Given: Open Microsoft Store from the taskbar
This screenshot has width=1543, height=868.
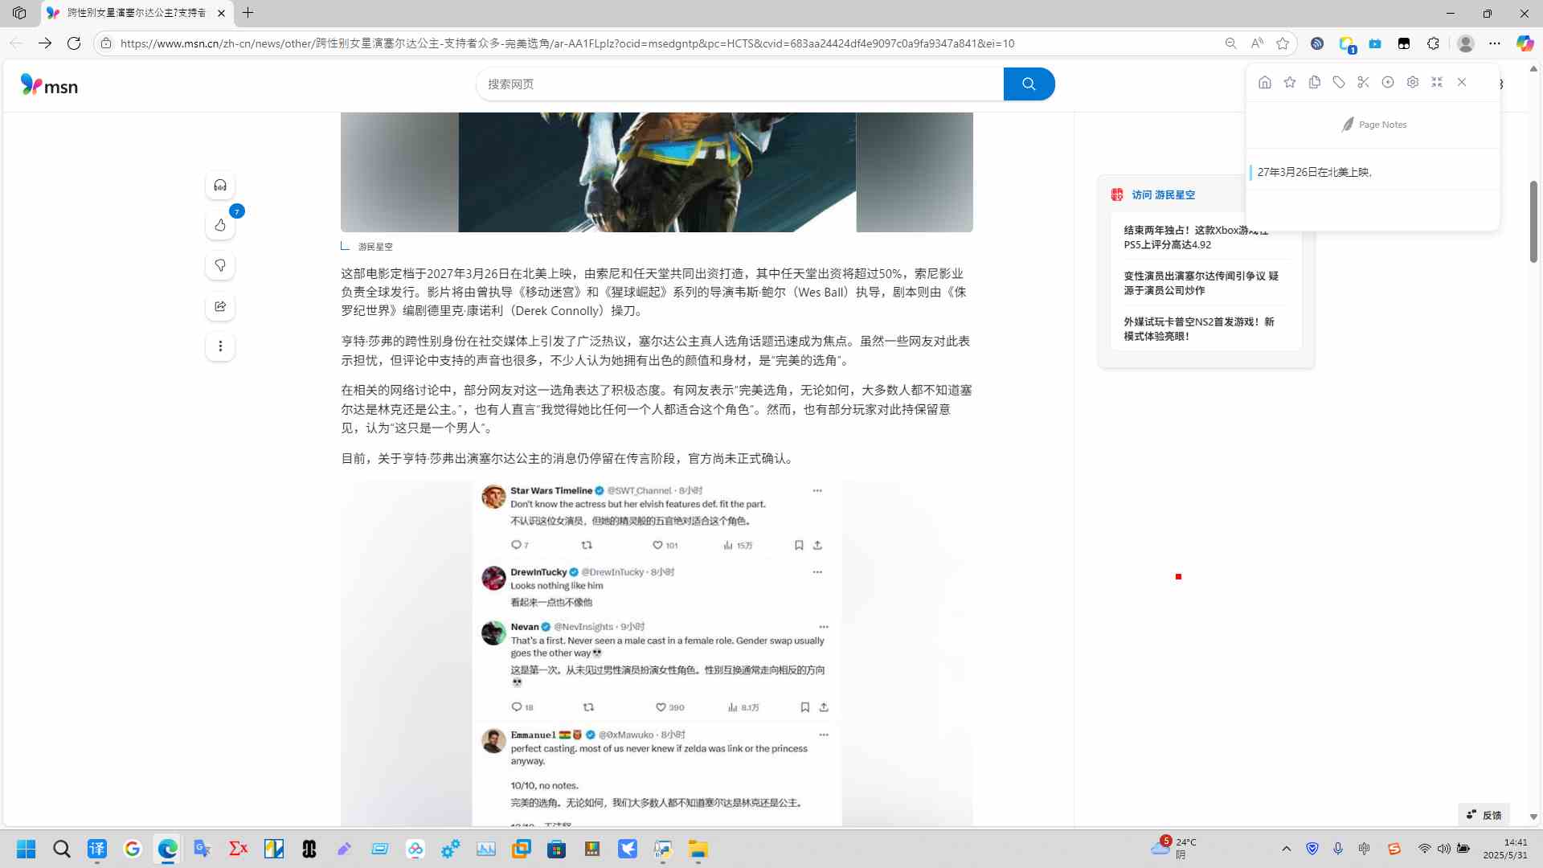Looking at the screenshot, I should [557, 849].
